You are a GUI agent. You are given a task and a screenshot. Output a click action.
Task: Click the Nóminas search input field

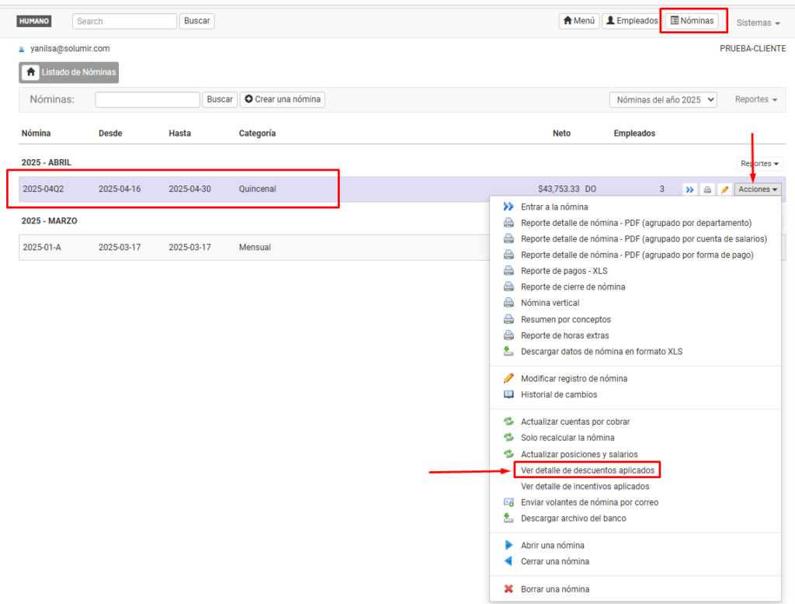pos(148,99)
